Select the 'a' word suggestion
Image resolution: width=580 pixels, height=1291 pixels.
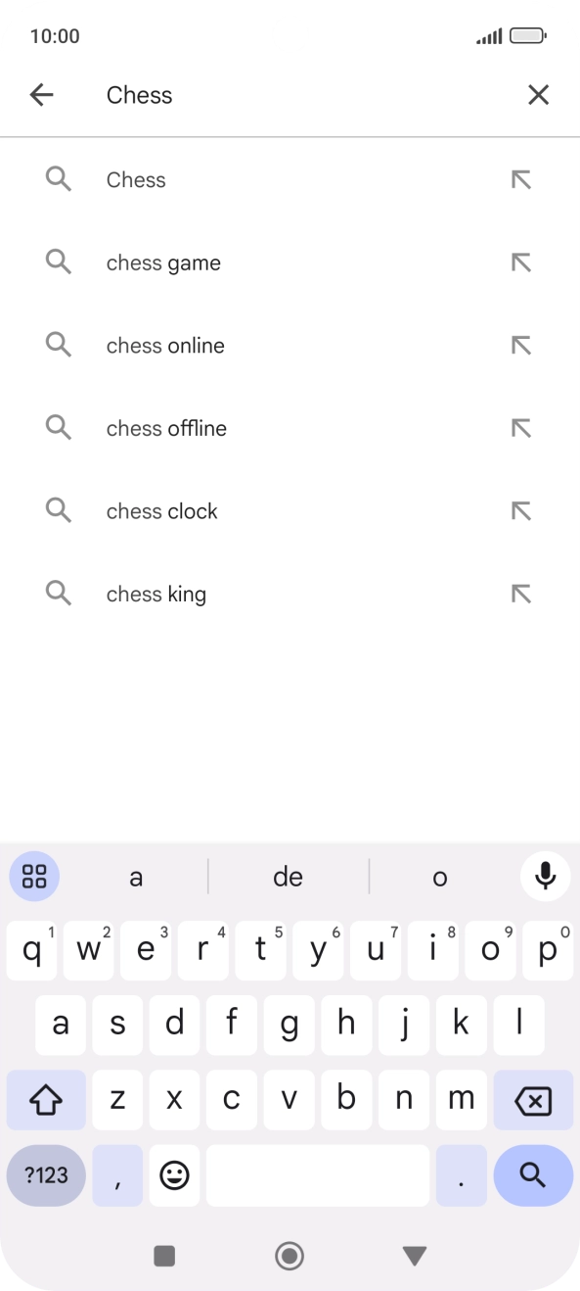136,876
